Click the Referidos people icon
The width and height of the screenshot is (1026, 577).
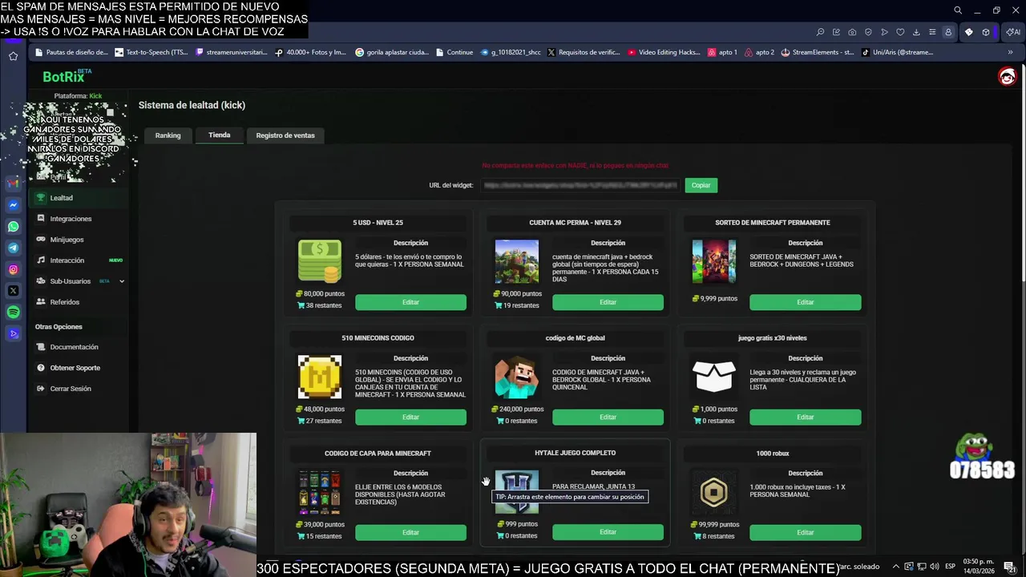pyautogui.click(x=41, y=302)
